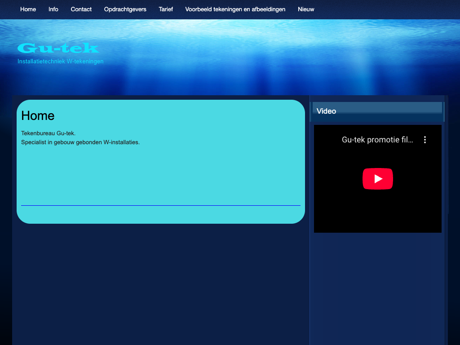Click the Gu-tek logo in banner
Image resolution: width=460 pixels, height=345 pixels.
[58, 48]
